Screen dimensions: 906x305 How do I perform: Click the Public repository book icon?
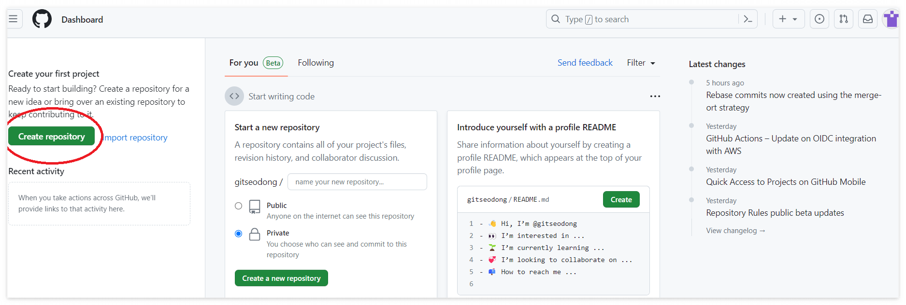click(x=255, y=207)
